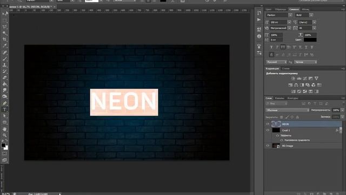Add a Curves adjustment
The height and width of the screenshot is (195, 346).
pos(305,78)
